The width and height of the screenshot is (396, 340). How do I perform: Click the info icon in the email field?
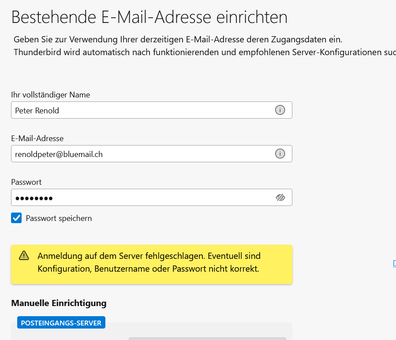[x=280, y=153]
